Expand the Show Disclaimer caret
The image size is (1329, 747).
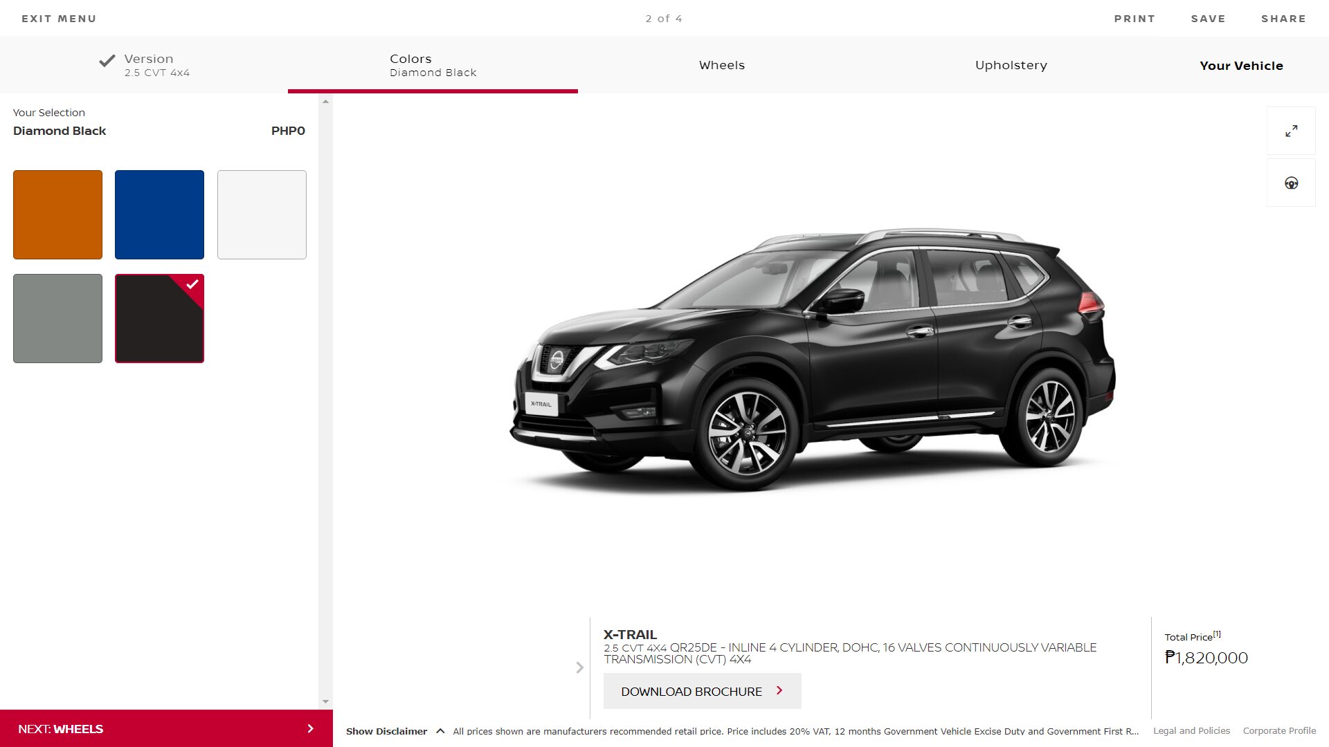coord(440,731)
